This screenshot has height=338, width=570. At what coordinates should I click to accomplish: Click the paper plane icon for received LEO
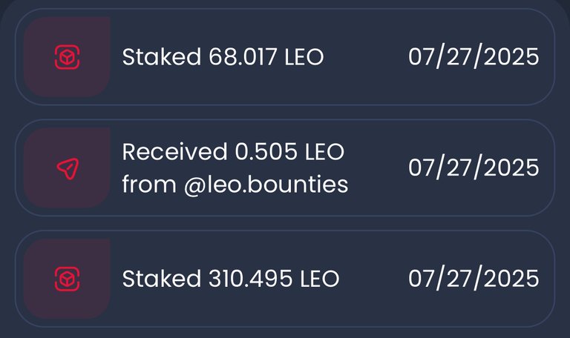[x=68, y=168]
